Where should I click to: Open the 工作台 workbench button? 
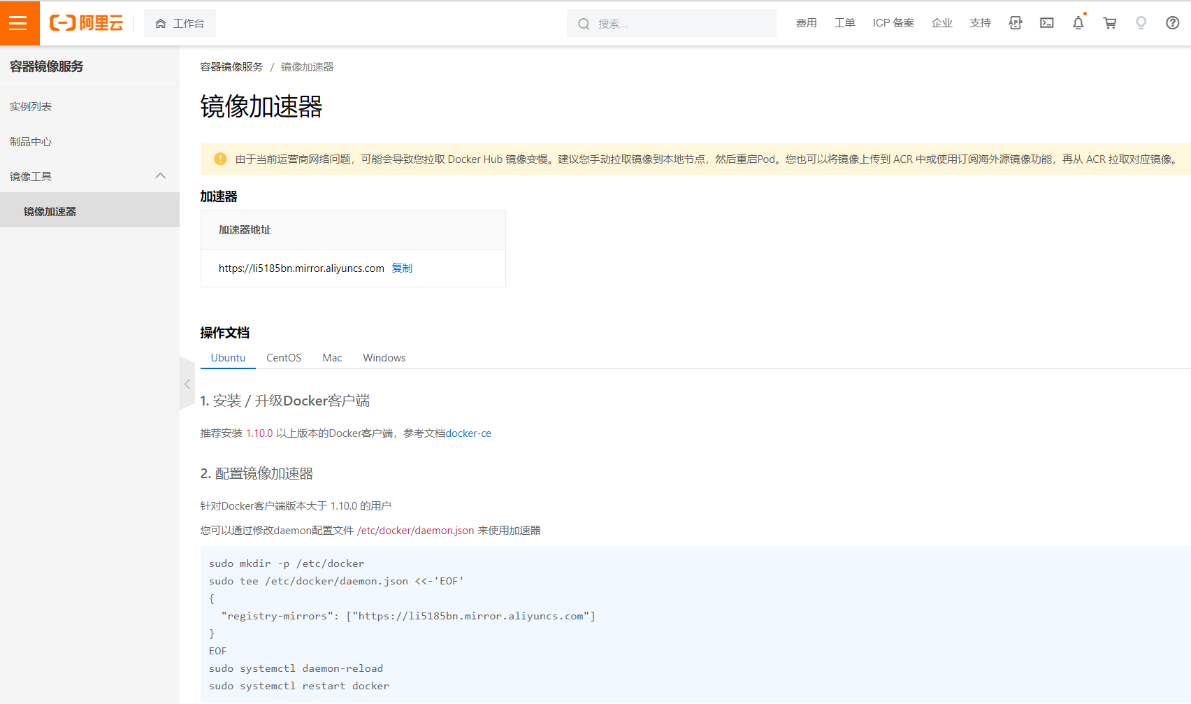click(x=180, y=23)
